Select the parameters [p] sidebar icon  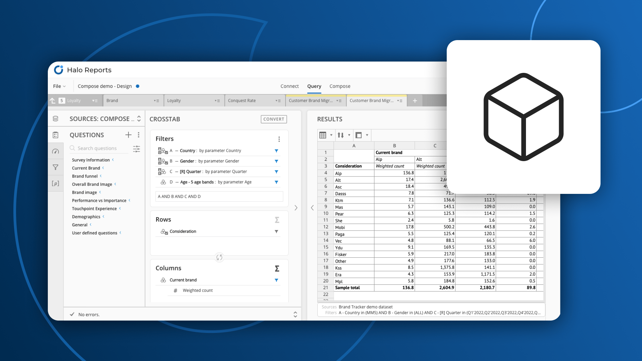56,183
